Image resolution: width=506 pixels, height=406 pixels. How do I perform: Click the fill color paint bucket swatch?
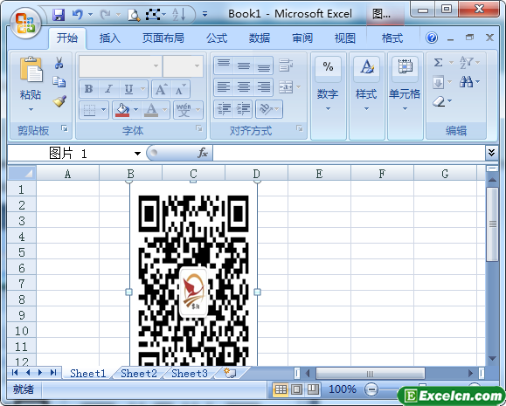(x=122, y=110)
